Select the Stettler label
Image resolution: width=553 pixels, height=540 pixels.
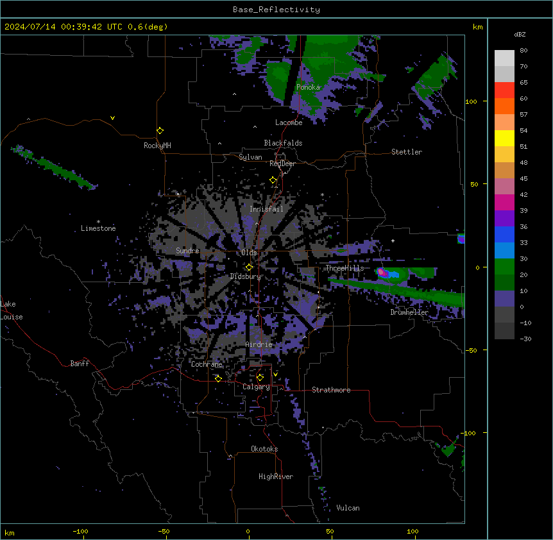click(x=407, y=152)
